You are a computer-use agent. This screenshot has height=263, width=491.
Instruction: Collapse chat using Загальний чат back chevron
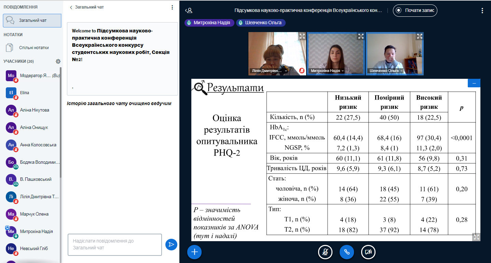71,7
